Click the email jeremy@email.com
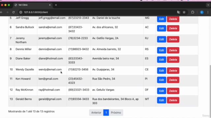211x118 pixels. point(50,38)
